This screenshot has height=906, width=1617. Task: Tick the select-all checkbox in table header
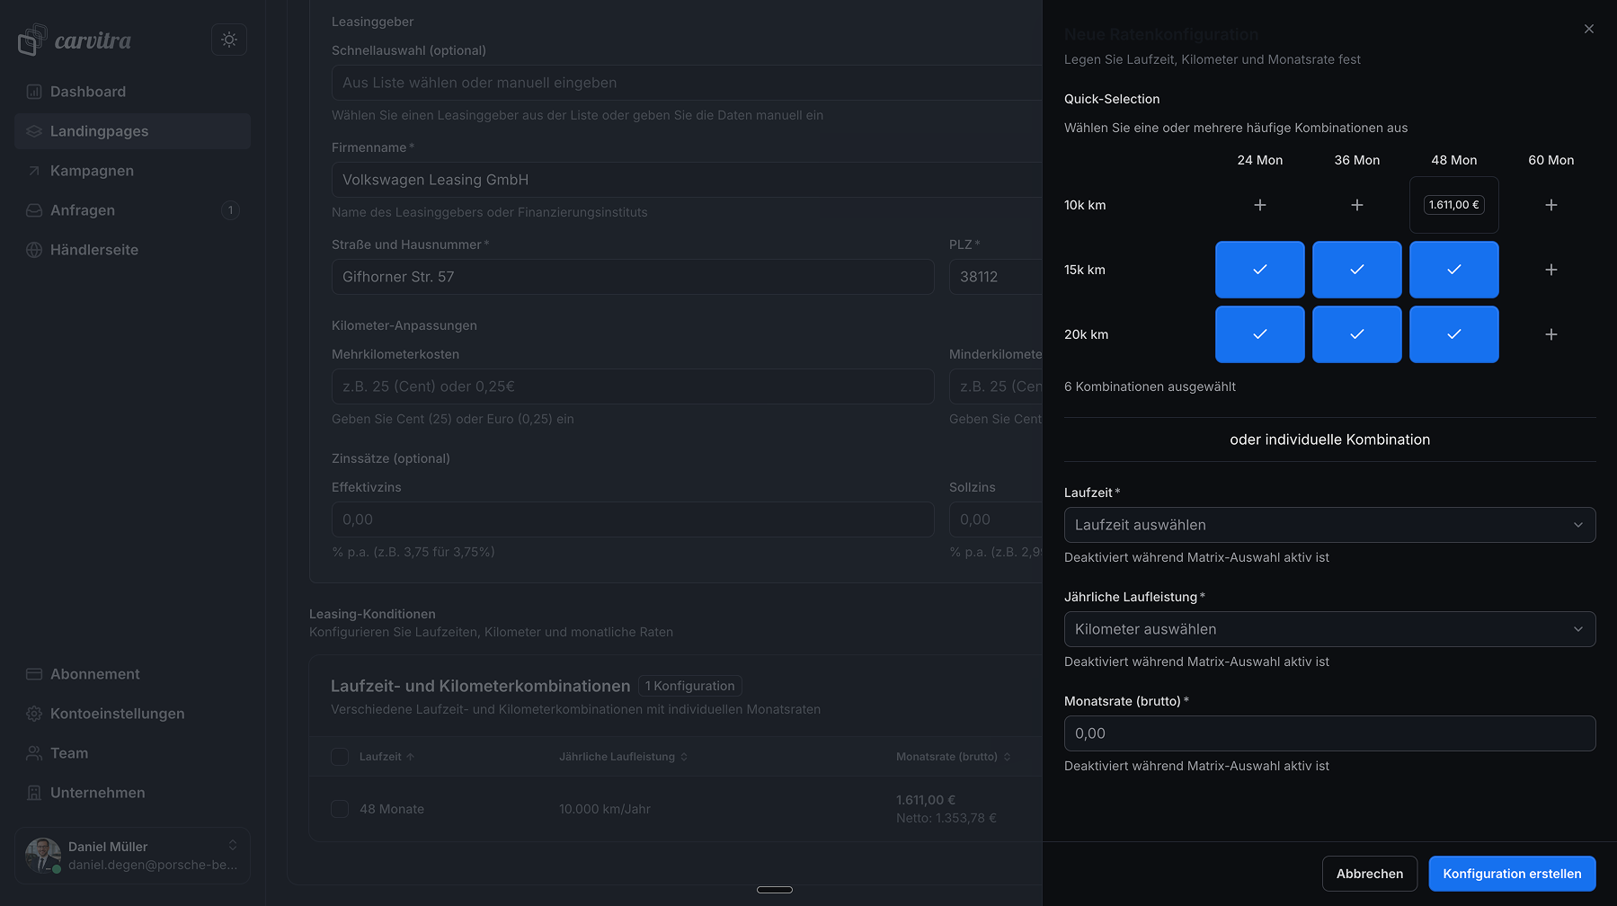[340, 757]
